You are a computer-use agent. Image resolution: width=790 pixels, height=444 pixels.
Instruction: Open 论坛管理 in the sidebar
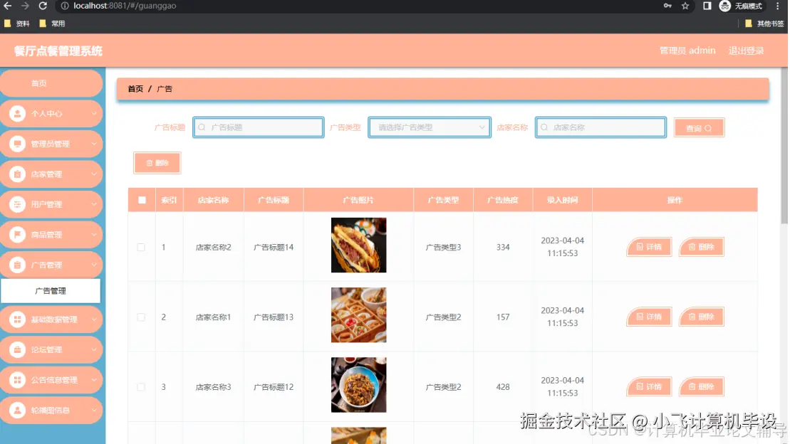pyautogui.click(x=17, y=349)
